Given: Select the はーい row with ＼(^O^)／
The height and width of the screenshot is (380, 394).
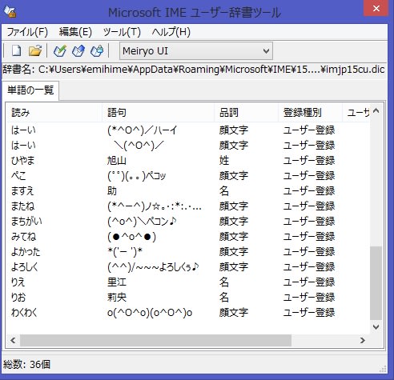Looking at the screenshot, I should point(188,146).
